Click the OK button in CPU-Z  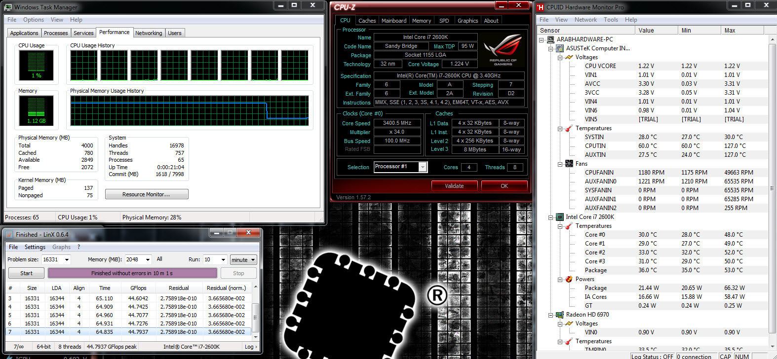504,186
